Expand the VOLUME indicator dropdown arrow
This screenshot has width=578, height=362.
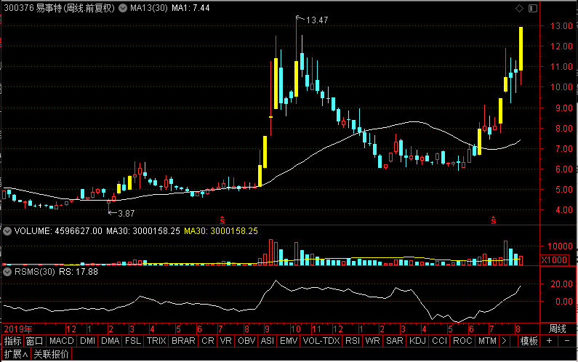(x=7, y=231)
